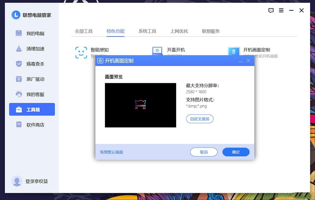Go to the 上网优化 tab

179,31
